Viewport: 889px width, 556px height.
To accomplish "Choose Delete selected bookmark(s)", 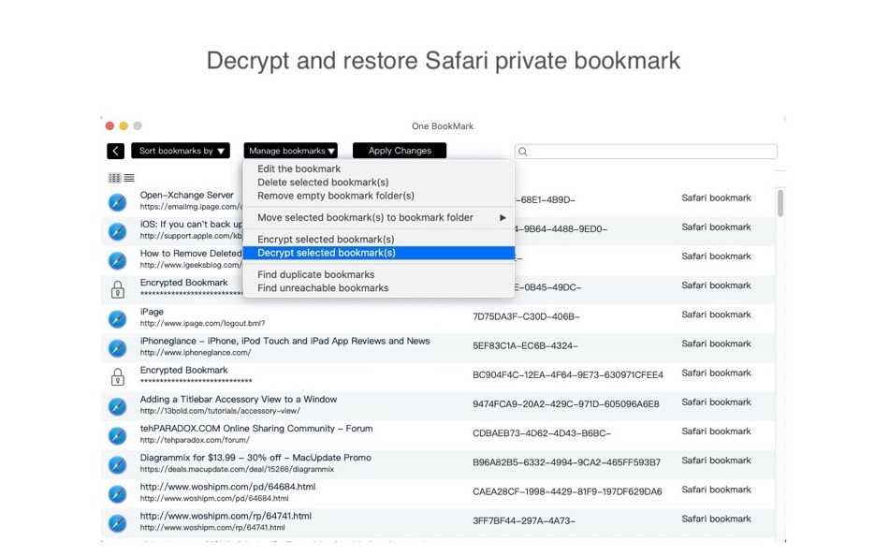I will [x=323, y=183].
